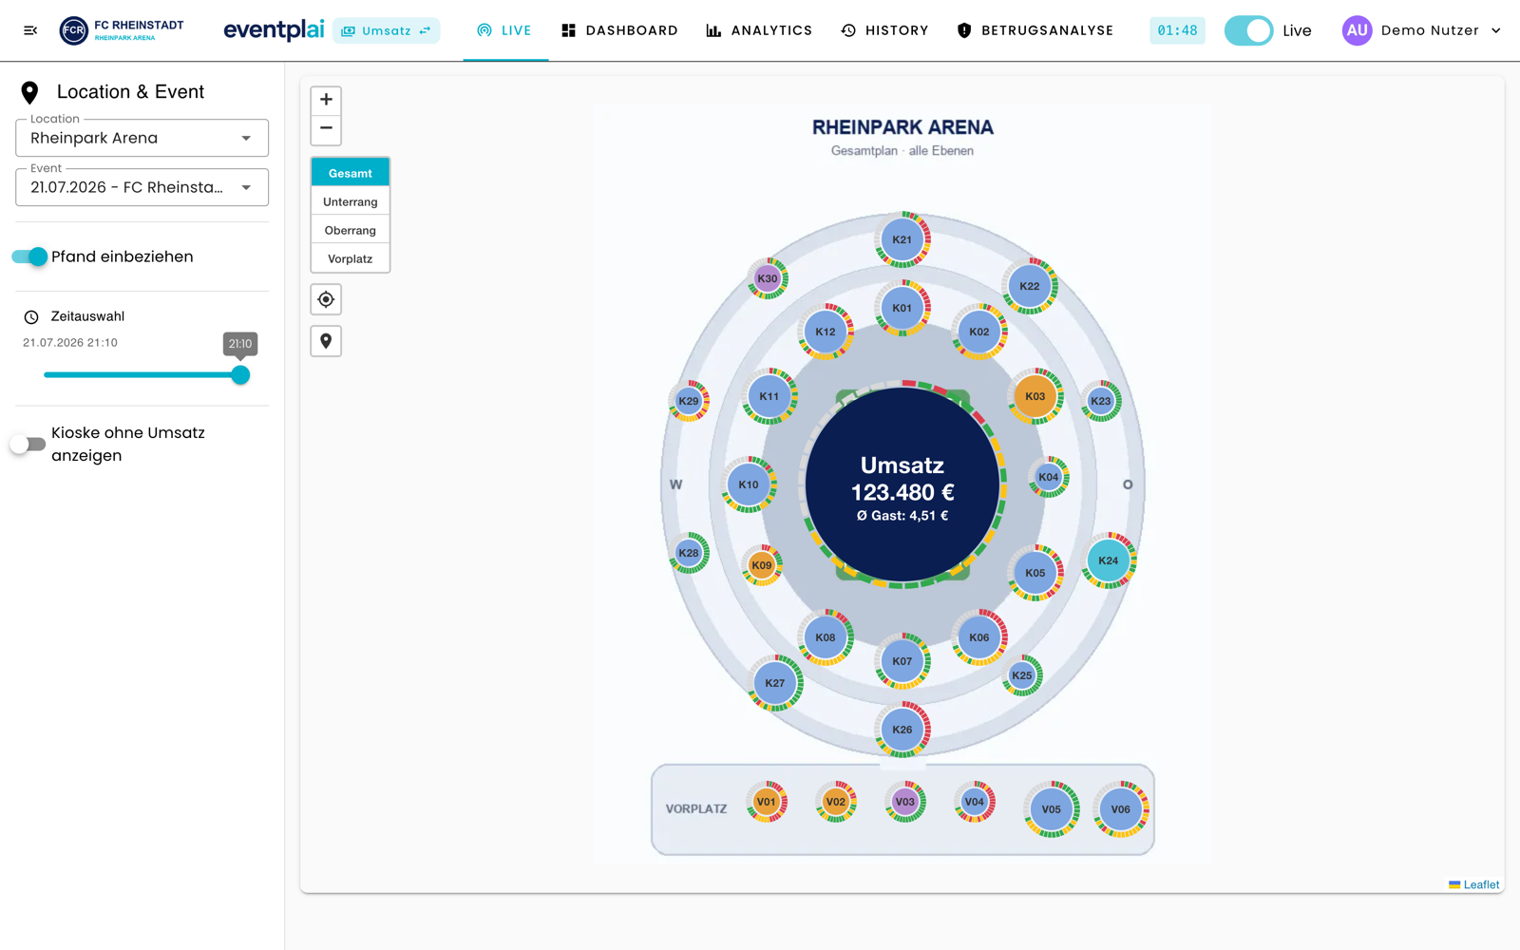The image size is (1520, 950).
Task: Click the 21:10 slider value tooltip
Action: (240, 344)
